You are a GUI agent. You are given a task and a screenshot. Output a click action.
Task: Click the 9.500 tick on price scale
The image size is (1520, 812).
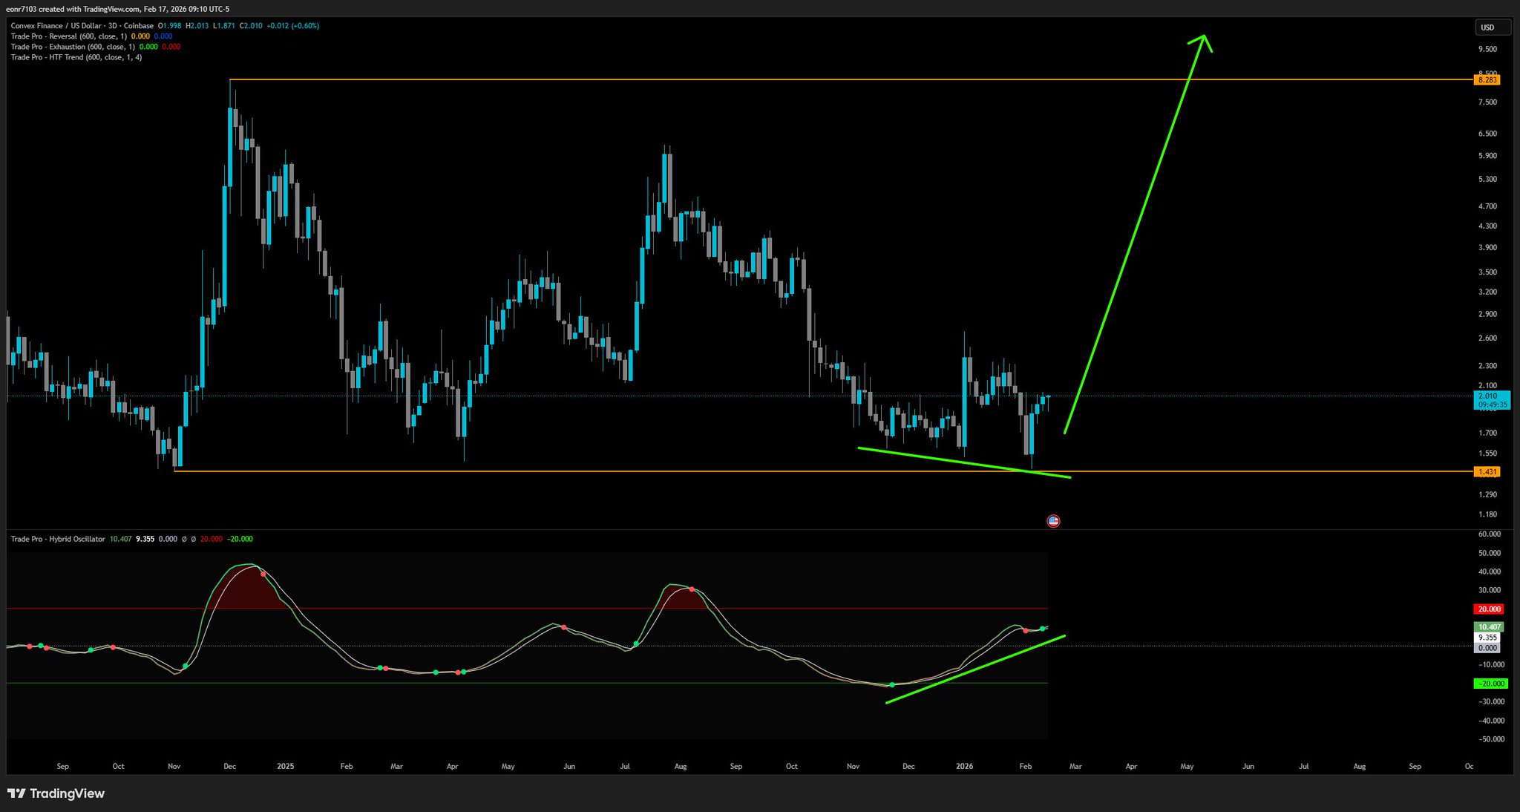tap(1487, 49)
